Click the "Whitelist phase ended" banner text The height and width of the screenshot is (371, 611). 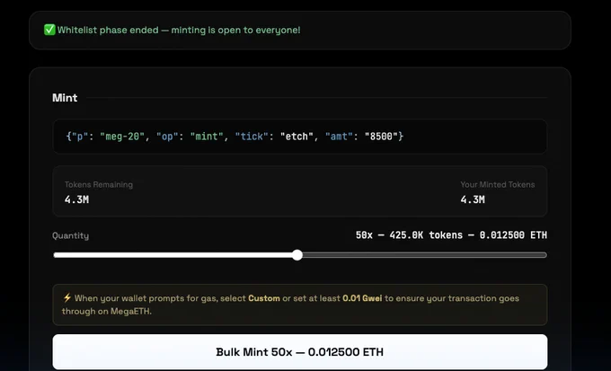coord(179,30)
